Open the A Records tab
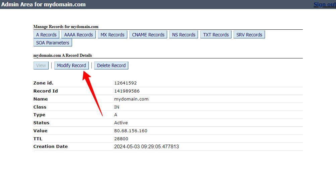This screenshot has height=190, width=336. 46,35
